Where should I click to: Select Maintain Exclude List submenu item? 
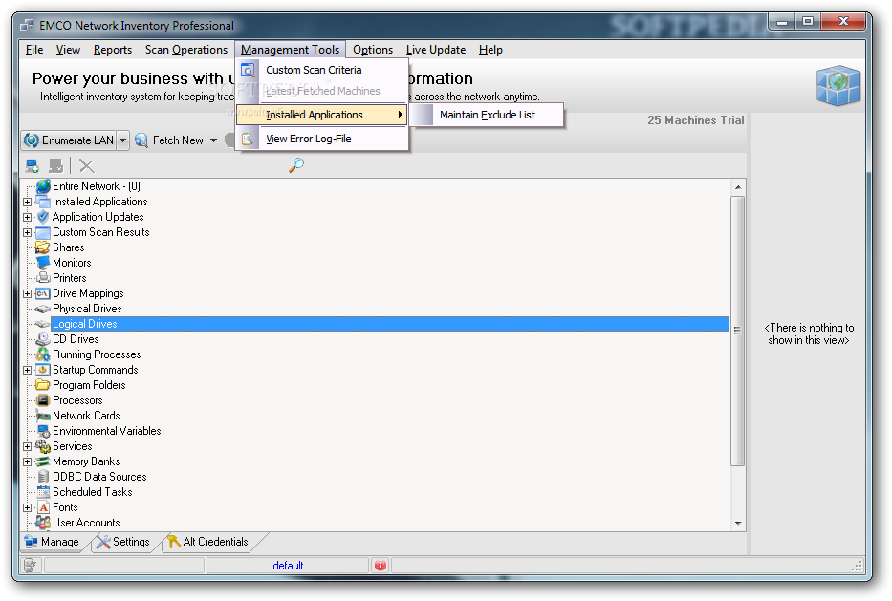point(487,115)
